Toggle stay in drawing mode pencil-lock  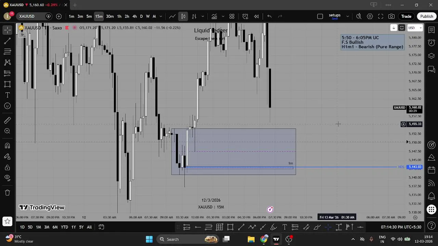pos(7,156)
